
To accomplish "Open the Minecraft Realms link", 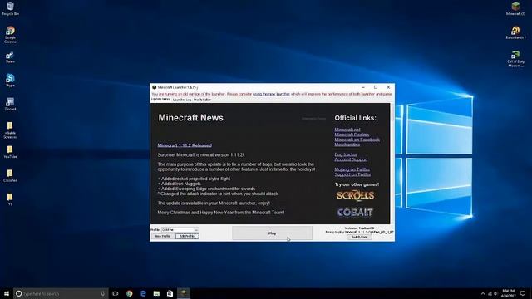I will click(x=352, y=135).
